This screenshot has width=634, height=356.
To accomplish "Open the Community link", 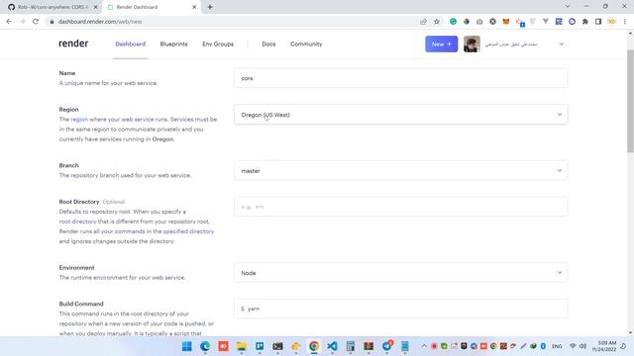I will tap(306, 44).
